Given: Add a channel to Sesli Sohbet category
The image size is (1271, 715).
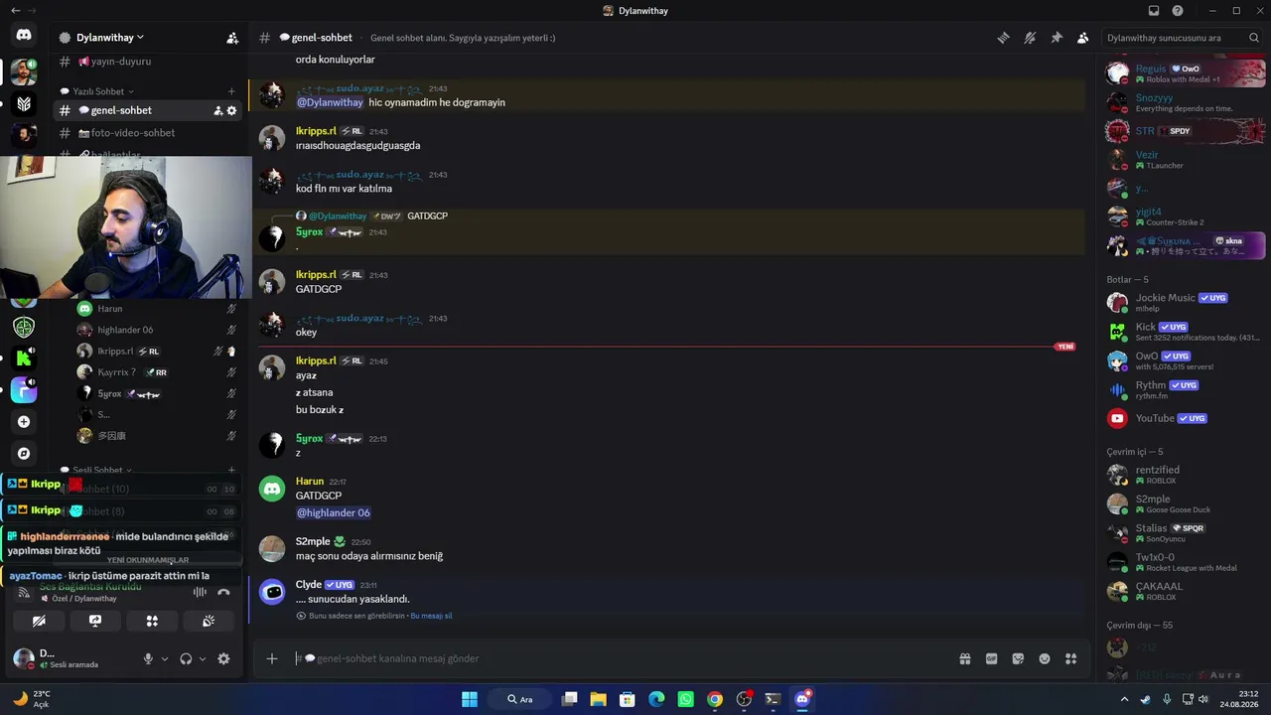Looking at the screenshot, I should click(x=231, y=470).
